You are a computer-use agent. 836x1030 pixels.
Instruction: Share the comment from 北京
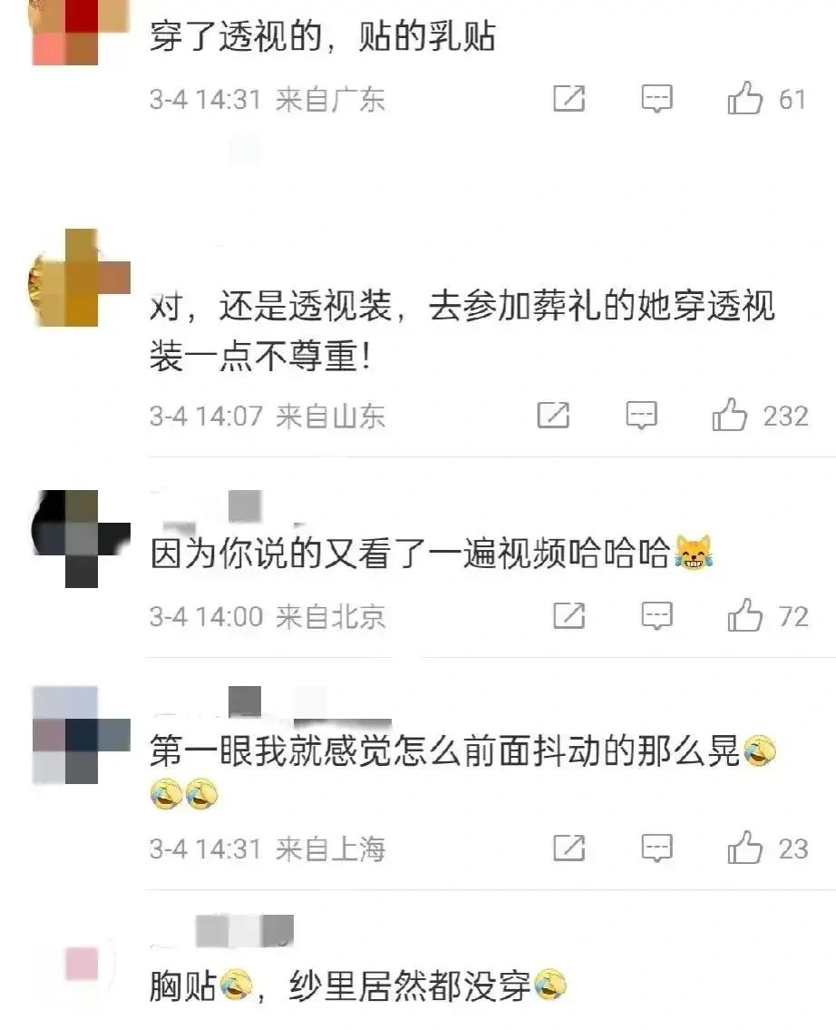tap(569, 615)
